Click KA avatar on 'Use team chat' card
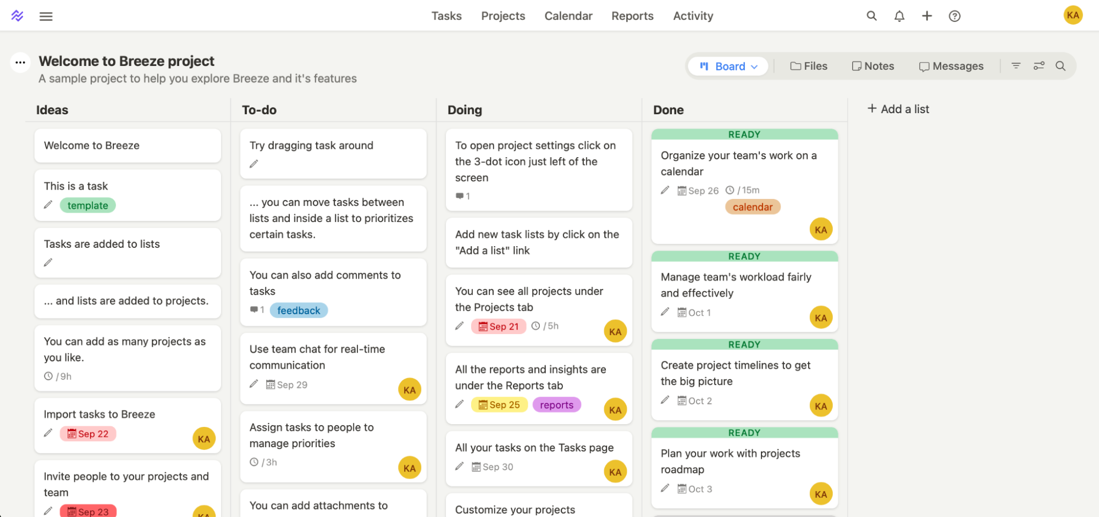The image size is (1099, 517). pos(410,390)
